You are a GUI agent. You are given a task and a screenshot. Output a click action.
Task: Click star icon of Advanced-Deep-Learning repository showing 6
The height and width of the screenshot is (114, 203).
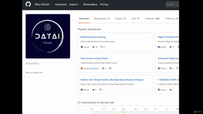click(171, 68)
